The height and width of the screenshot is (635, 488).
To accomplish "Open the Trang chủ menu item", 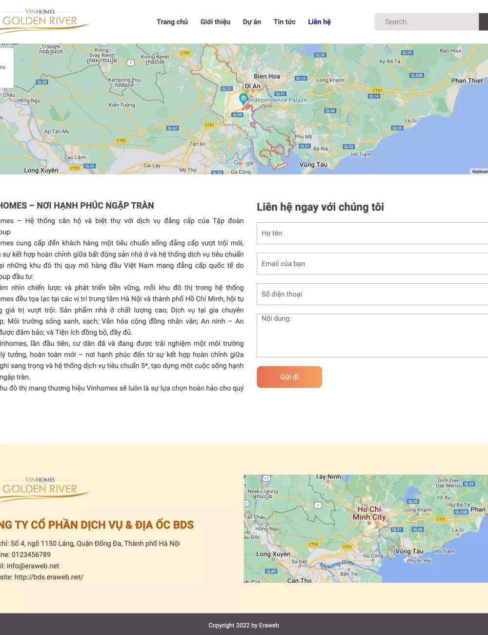I will [172, 22].
